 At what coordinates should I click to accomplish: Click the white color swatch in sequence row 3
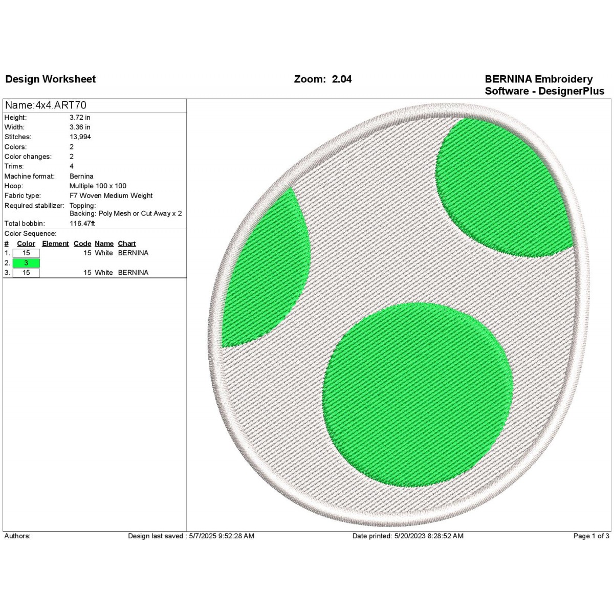click(x=26, y=273)
